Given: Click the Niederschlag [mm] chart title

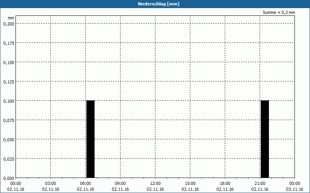Looking at the screenshot, I should click(158, 4).
